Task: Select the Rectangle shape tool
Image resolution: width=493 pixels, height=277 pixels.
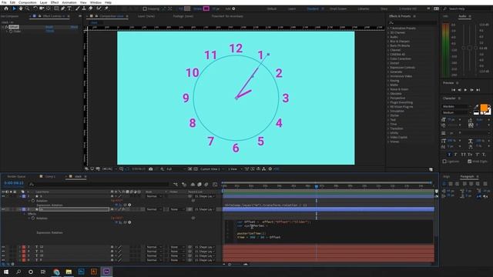Action: 56,8
